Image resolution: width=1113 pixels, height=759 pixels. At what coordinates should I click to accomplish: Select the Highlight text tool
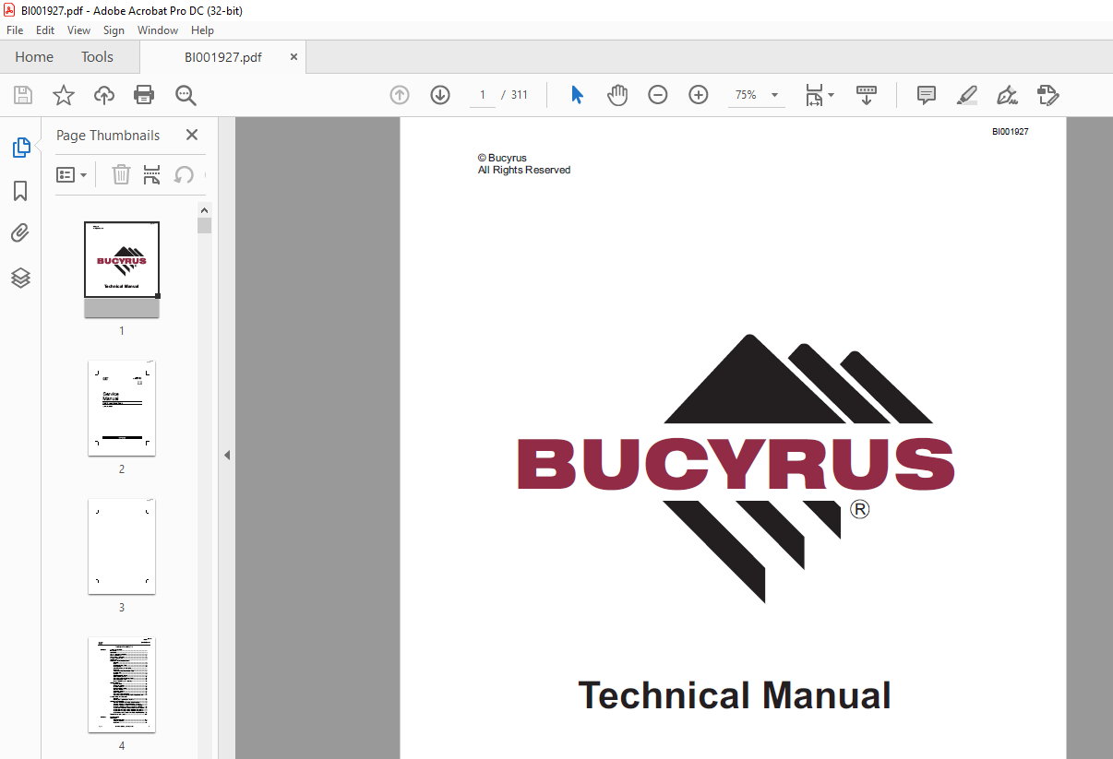tap(967, 95)
